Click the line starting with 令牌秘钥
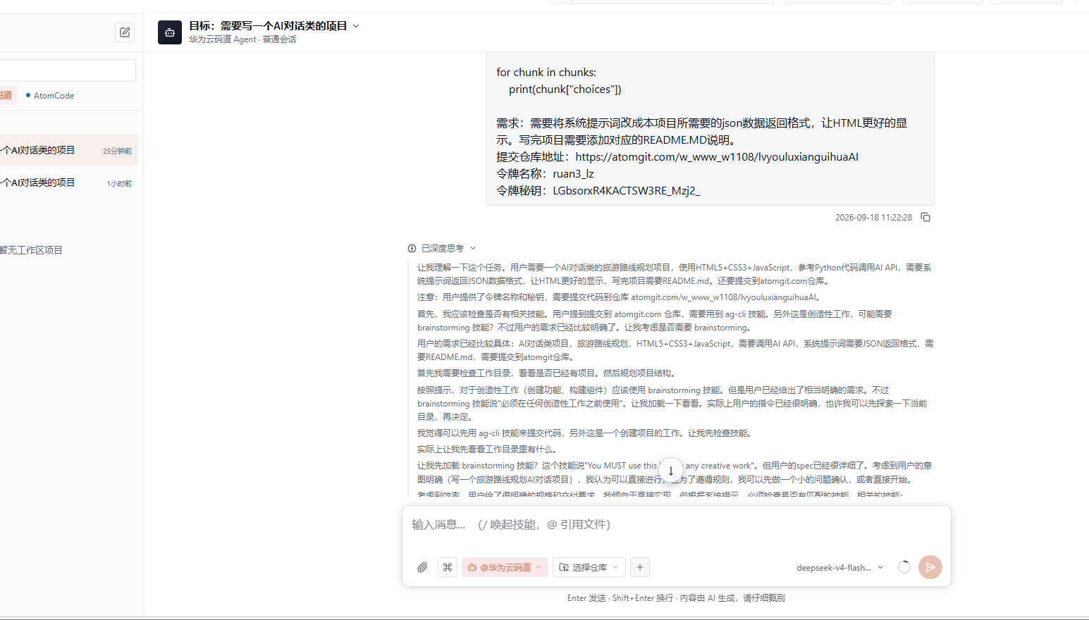 point(598,191)
